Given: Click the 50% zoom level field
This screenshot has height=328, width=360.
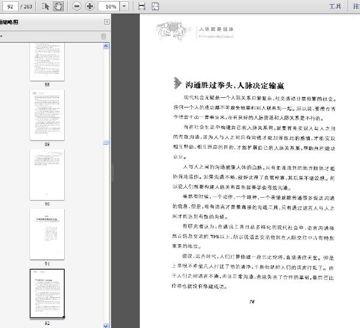Looking at the screenshot, I should (109, 7).
